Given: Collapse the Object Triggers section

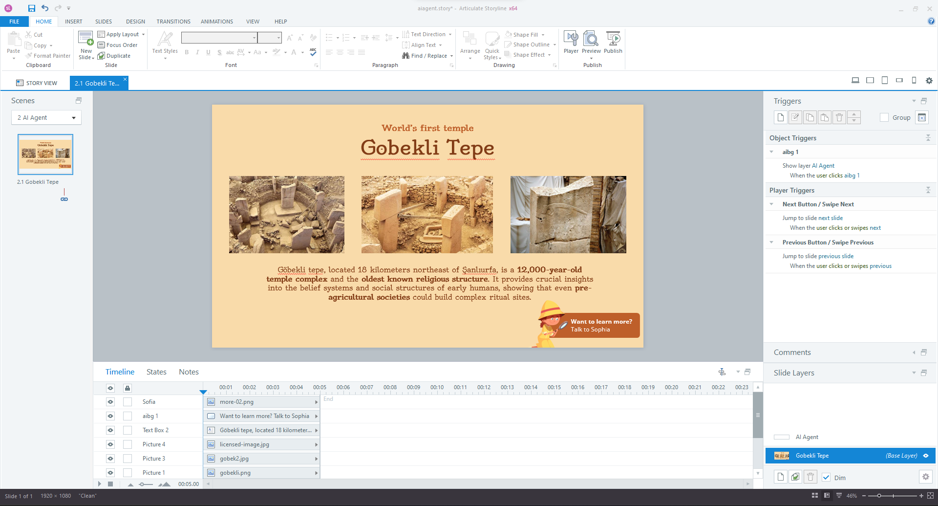Looking at the screenshot, I should pos(928,138).
